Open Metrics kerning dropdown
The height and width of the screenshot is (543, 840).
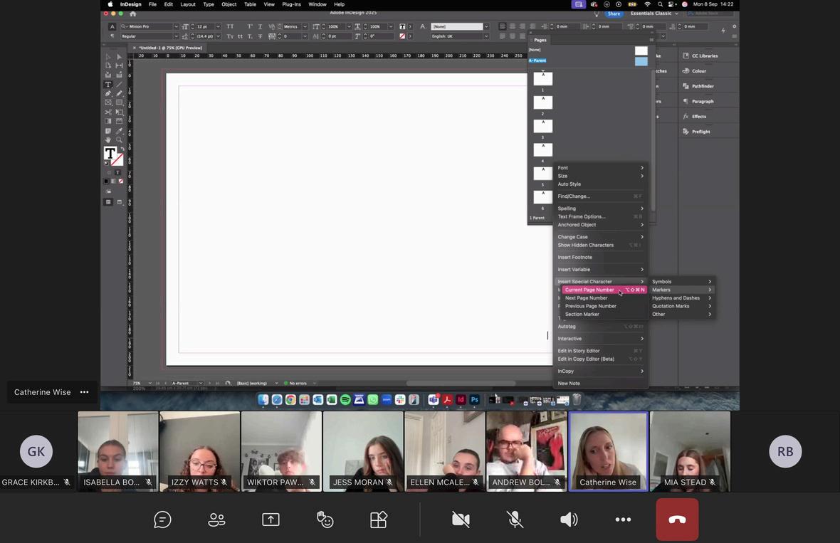click(305, 26)
